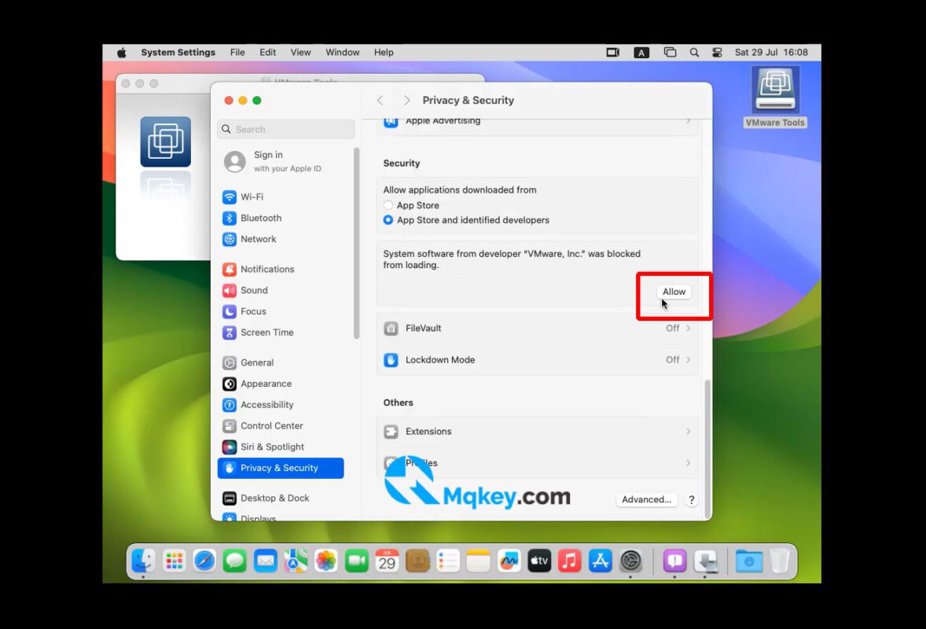
Task: Open help with question mark button
Action: click(x=691, y=499)
